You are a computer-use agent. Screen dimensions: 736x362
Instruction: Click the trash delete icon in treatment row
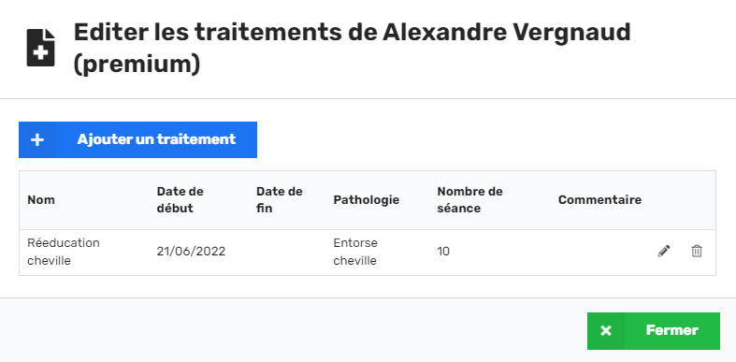tap(697, 252)
